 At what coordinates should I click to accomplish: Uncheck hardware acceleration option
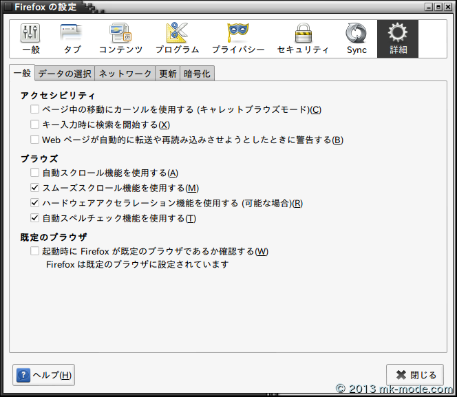coord(35,203)
